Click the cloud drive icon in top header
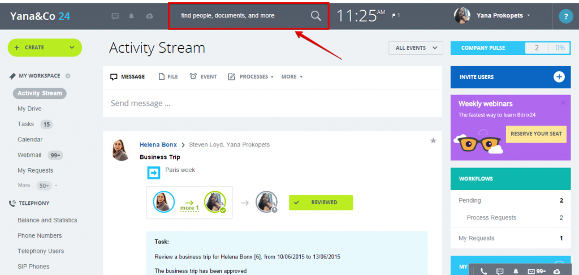The image size is (579, 275). click(x=149, y=16)
